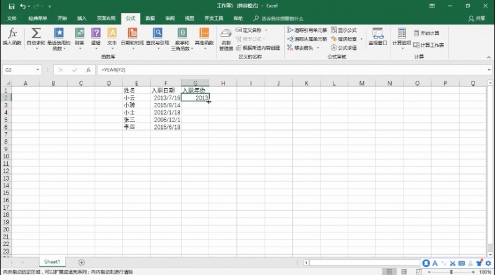Open the Name Box dropdown arrow
Screen dimensions: 495x275
(38, 70)
